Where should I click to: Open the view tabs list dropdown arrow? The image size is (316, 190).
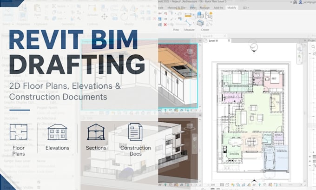[x=305, y=41]
